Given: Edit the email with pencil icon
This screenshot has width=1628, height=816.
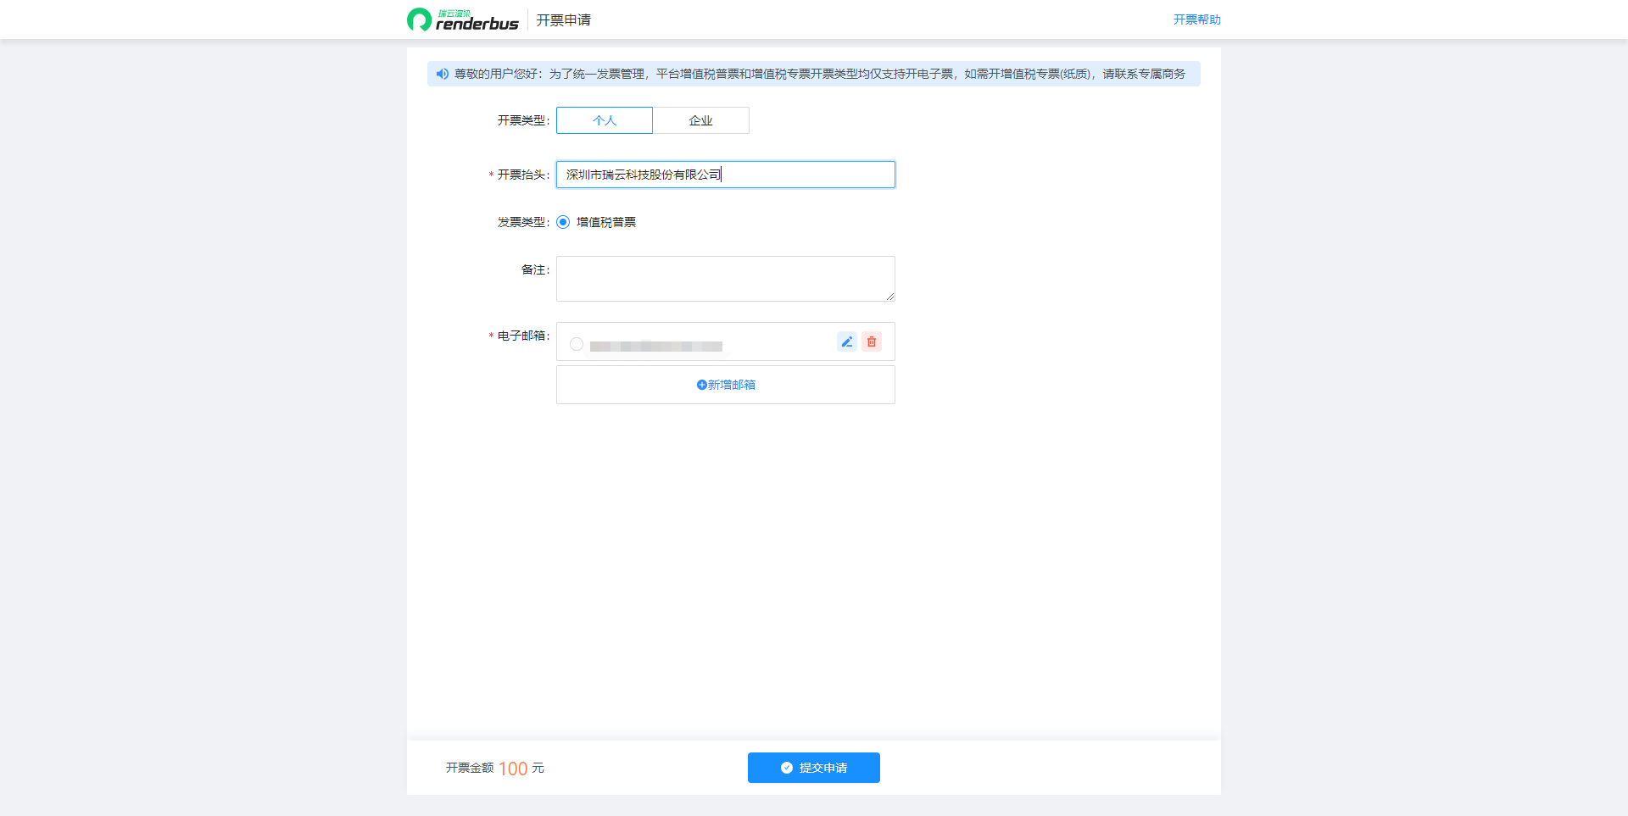Looking at the screenshot, I should [846, 341].
